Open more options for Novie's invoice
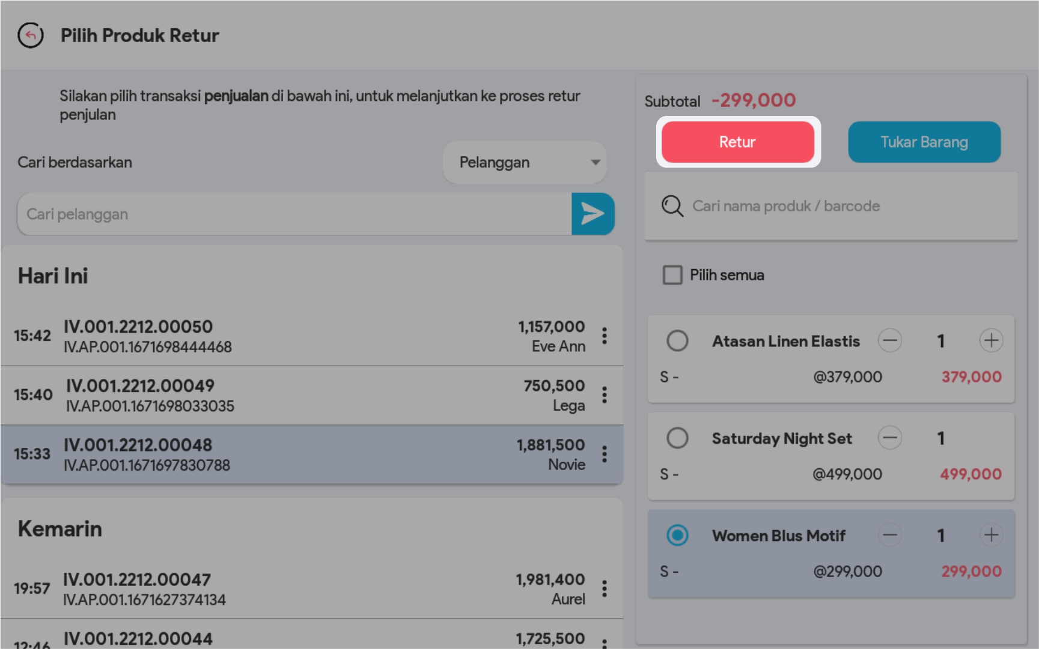This screenshot has height=649, width=1039. coord(605,454)
